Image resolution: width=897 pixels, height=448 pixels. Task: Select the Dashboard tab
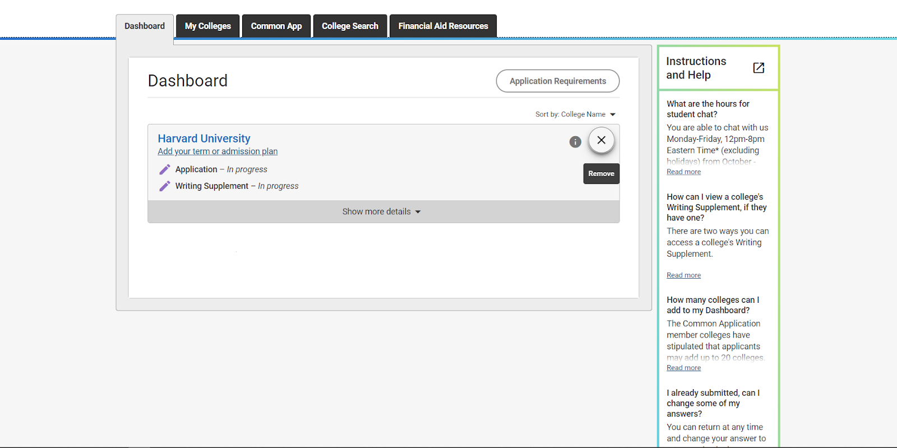(x=145, y=26)
